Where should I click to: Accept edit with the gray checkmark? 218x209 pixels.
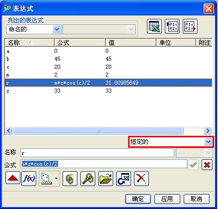coord(193,165)
